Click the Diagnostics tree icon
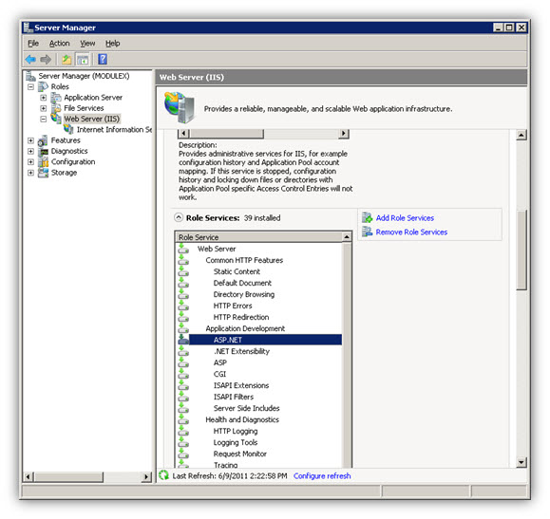Screen dimensions: 550x519 [x=43, y=152]
